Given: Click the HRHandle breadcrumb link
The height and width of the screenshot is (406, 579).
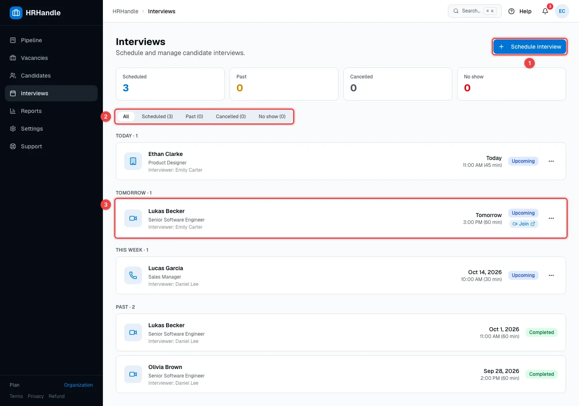Looking at the screenshot, I should click(x=125, y=11).
